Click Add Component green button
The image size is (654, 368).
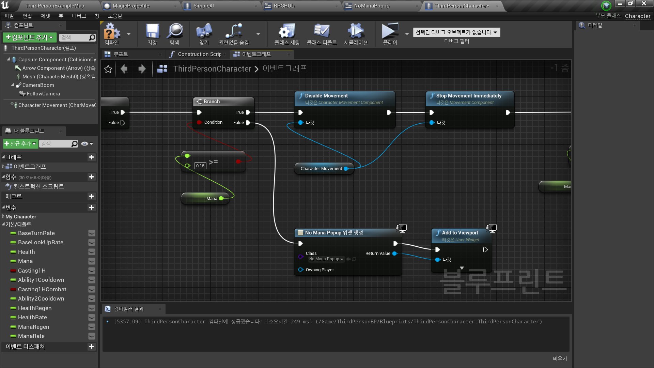point(30,37)
